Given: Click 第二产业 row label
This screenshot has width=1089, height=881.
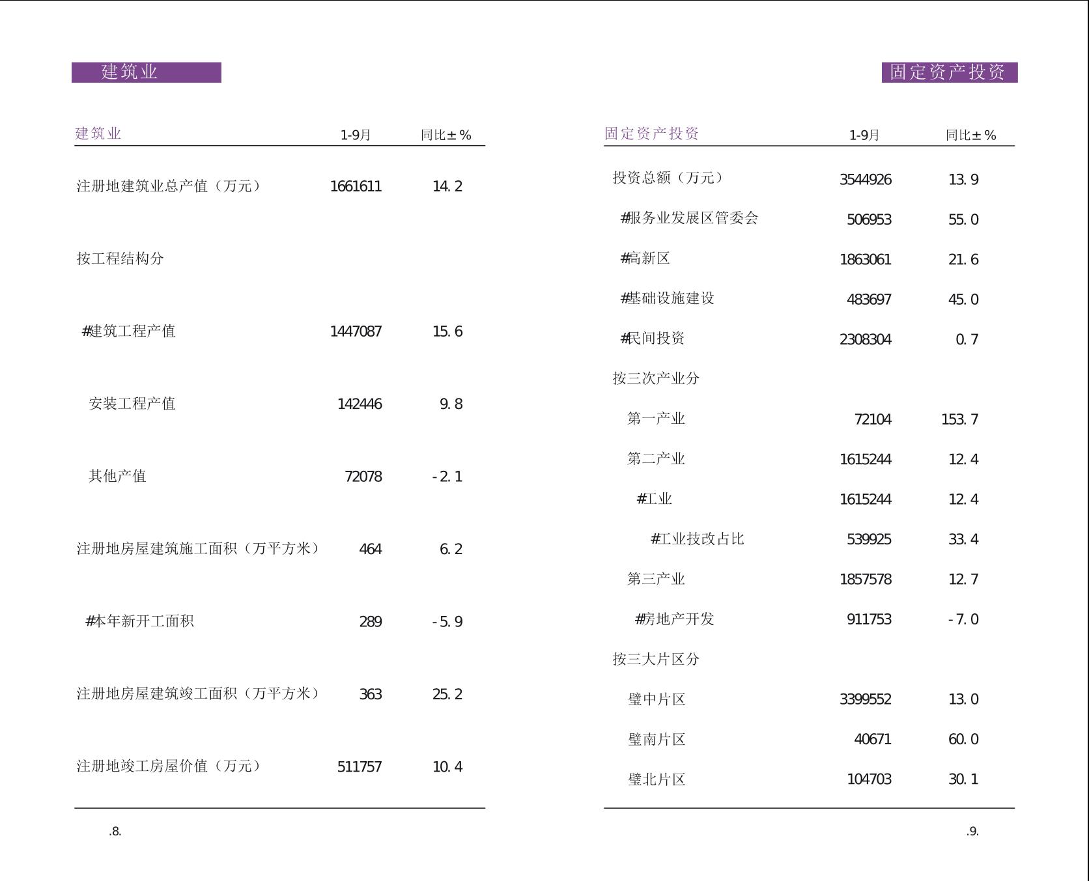Looking at the screenshot, I should coord(656,458).
